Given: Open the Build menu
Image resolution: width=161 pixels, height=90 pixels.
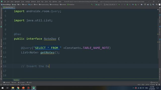Looking at the screenshot, I should 38,1.
